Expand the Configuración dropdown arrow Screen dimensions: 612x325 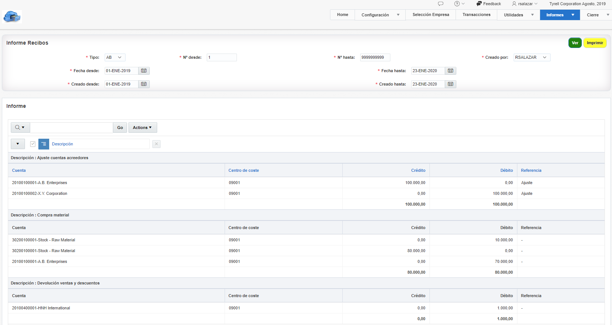[398, 15]
